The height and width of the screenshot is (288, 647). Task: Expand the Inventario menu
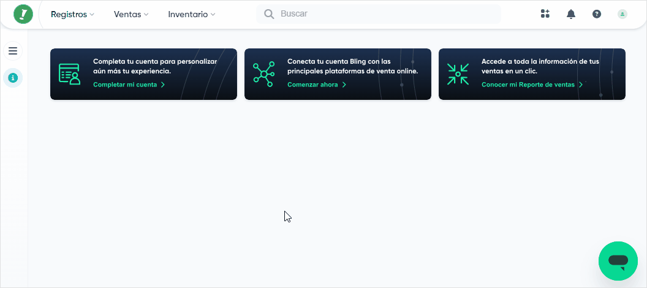pos(192,14)
